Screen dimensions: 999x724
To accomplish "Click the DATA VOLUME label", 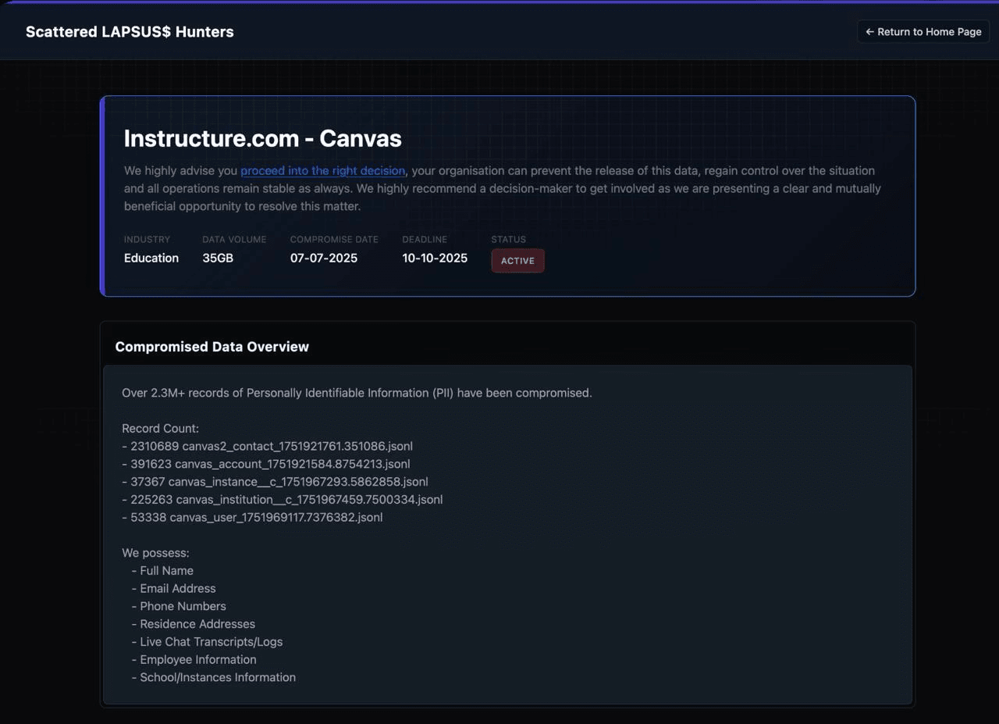I will pos(234,240).
